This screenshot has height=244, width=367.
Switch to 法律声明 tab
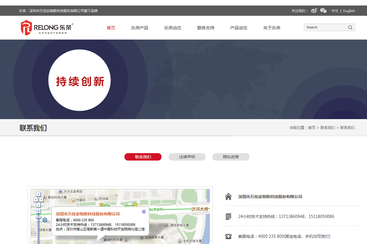187,157
